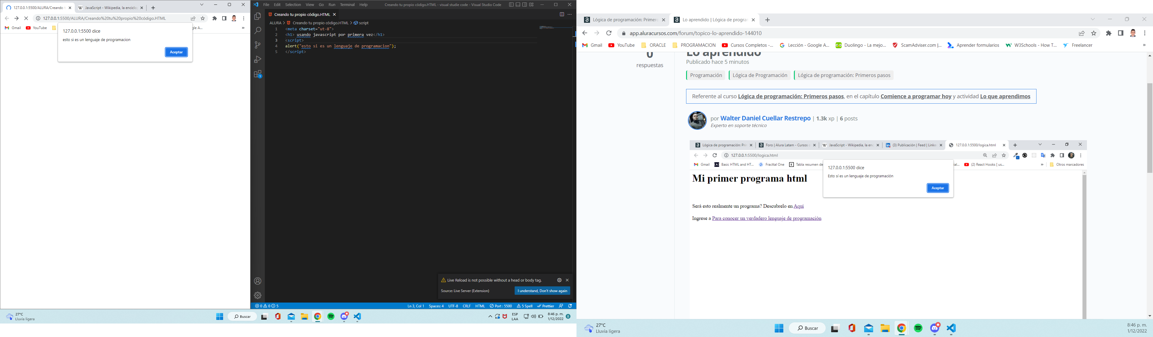Screen dimensions: 1153x337
Task: Open Customize Layout in VS Code title bar
Action: (531, 4)
